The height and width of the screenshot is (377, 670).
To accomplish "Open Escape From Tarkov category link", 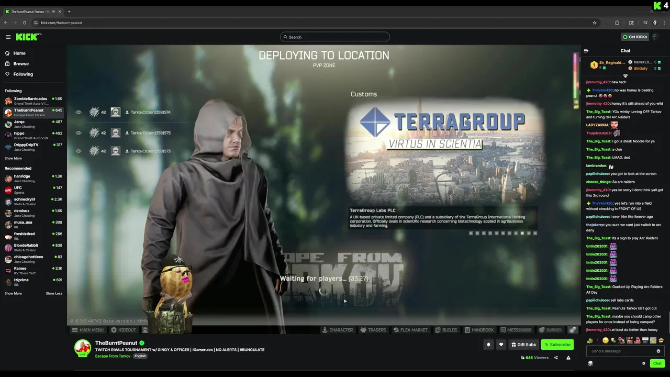I will click(x=113, y=356).
